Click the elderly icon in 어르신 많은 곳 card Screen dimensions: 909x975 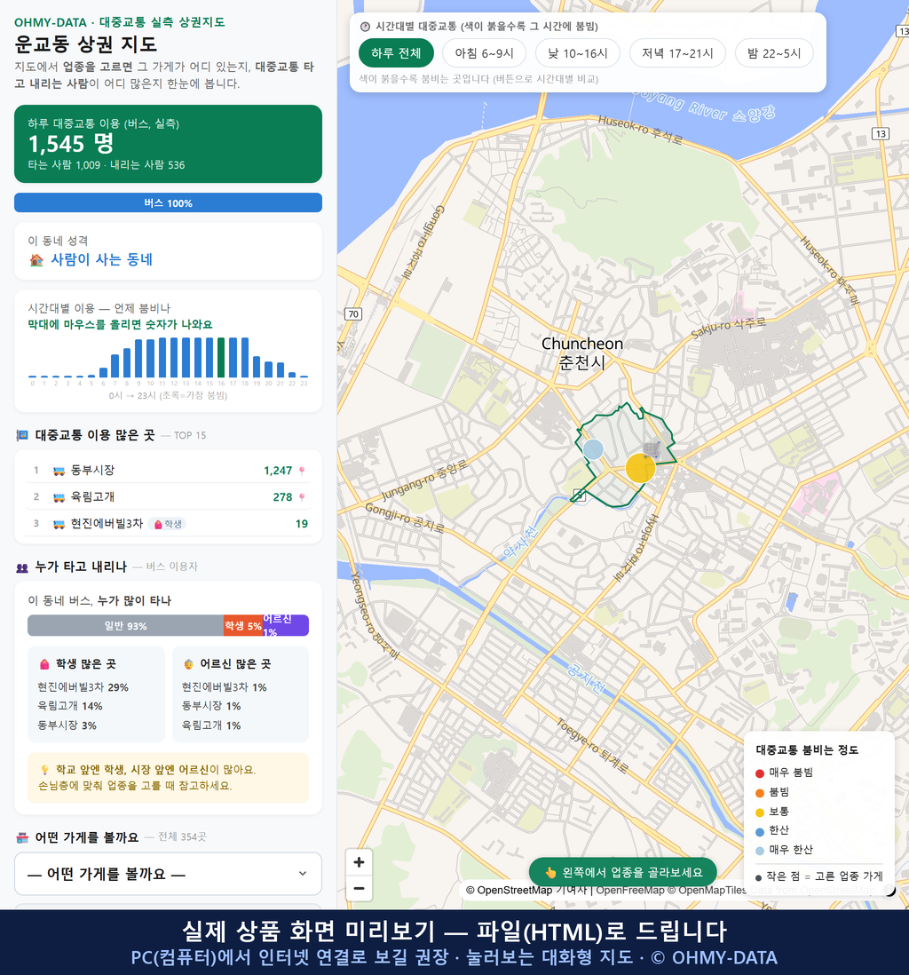188,664
